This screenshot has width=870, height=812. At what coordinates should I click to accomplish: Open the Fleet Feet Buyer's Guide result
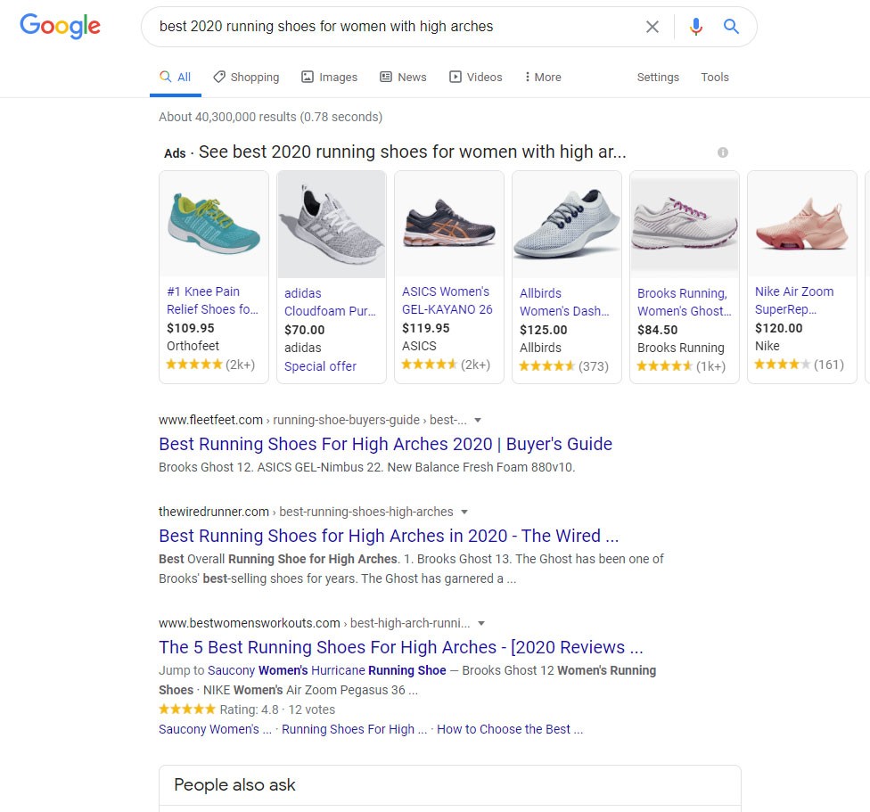[x=385, y=444]
